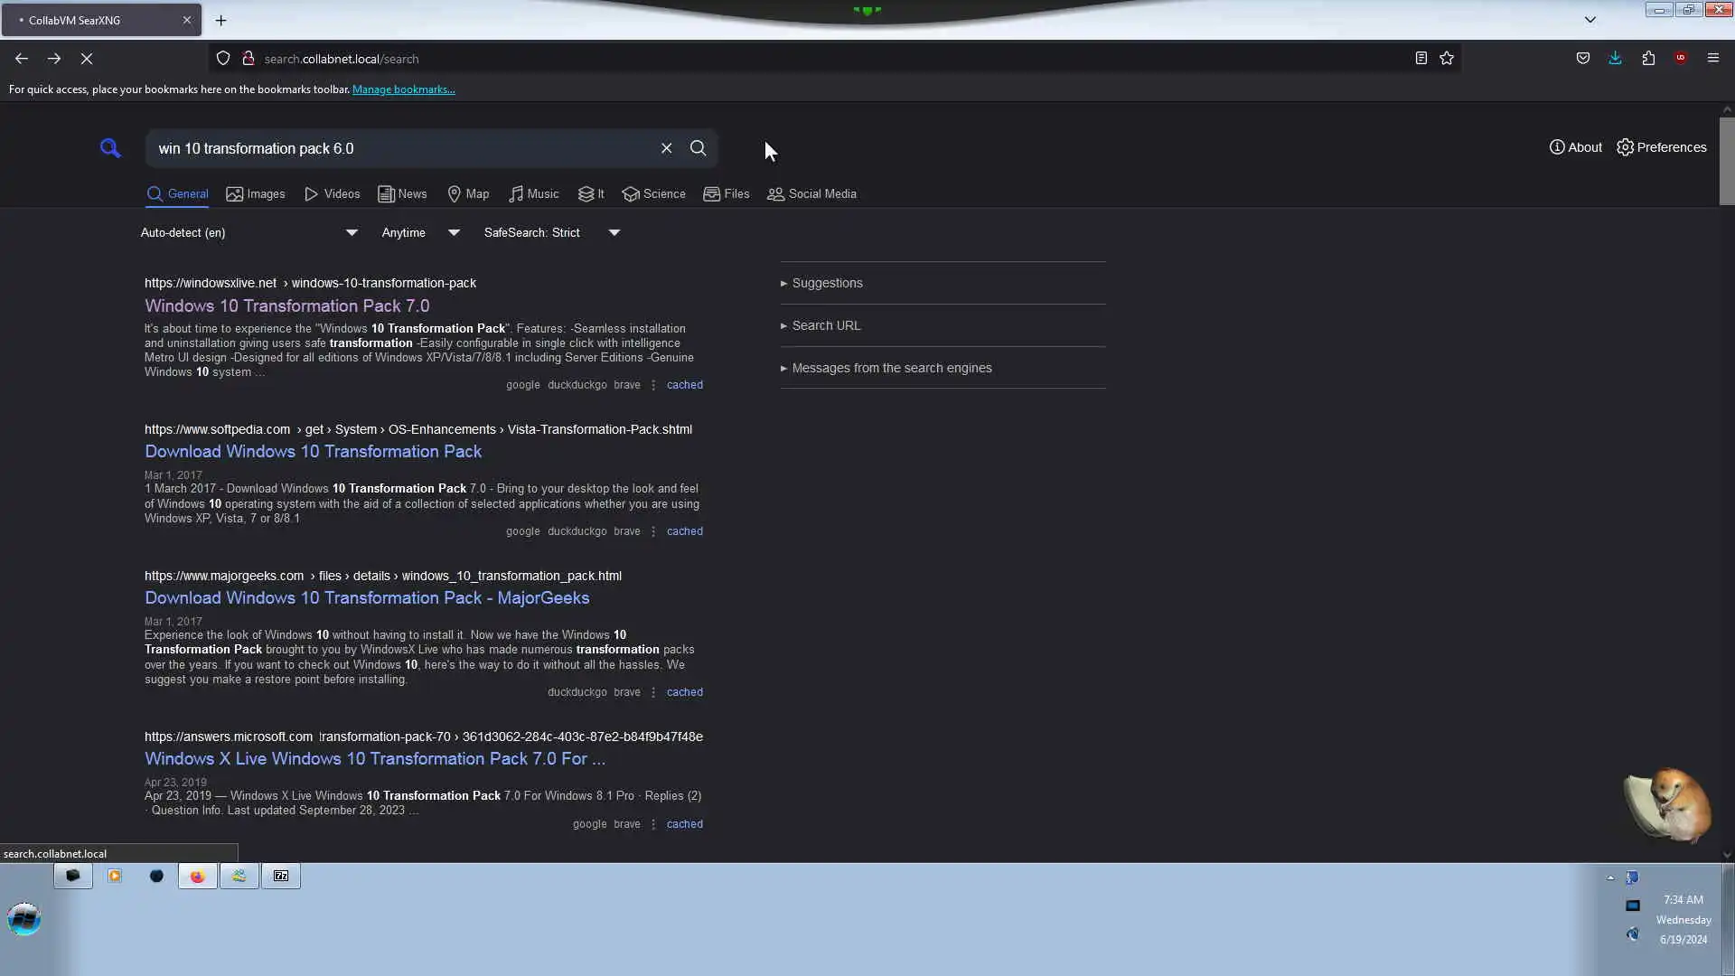Open Firefox downloads panel
The image size is (1735, 976).
pyautogui.click(x=1615, y=59)
